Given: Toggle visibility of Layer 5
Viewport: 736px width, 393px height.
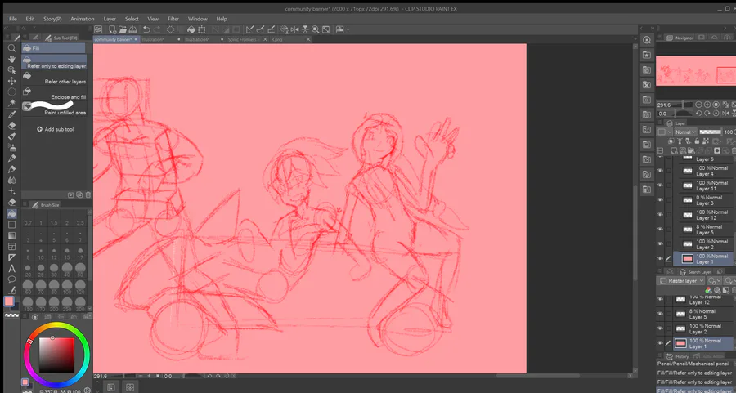Looking at the screenshot, I should coord(660,230).
